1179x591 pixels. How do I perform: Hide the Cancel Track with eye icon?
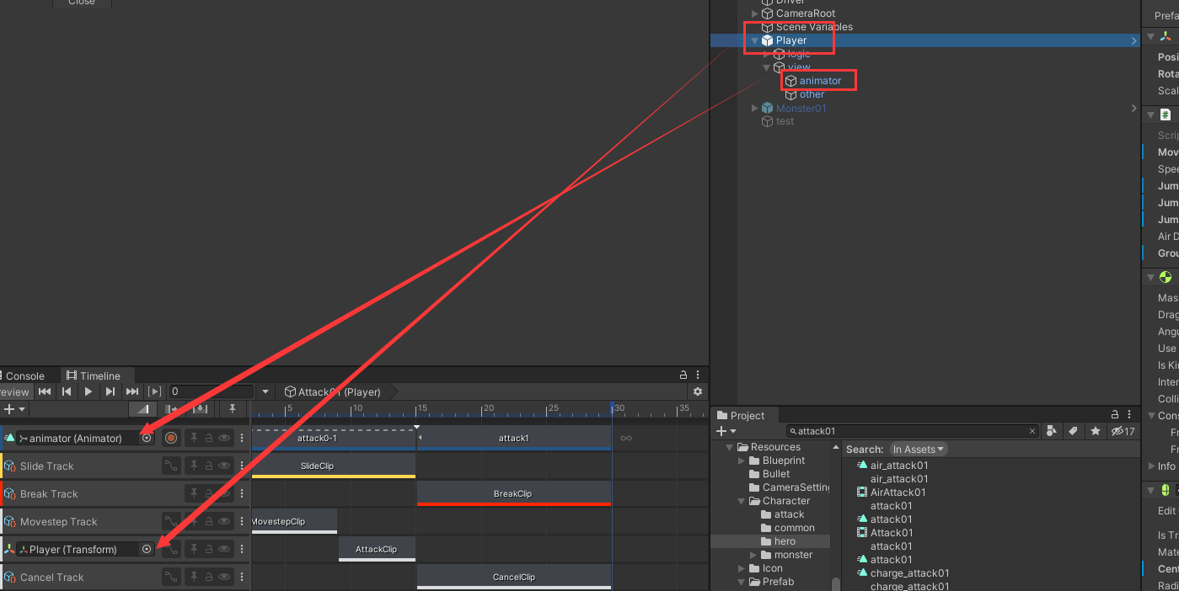click(x=224, y=577)
